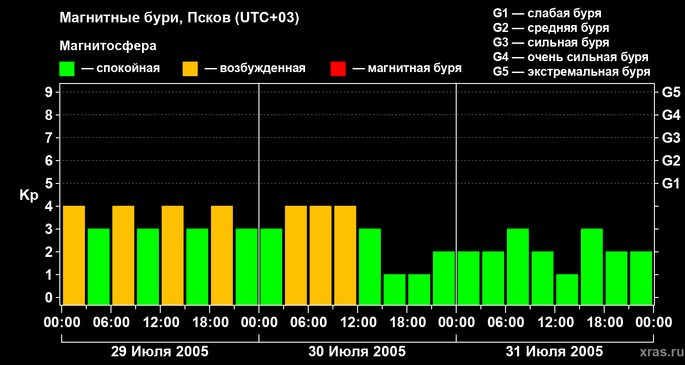The width and height of the screenshot is (685, 365).
Task: Click the Kp axis value 0
Action: click(x=50, y=298)
